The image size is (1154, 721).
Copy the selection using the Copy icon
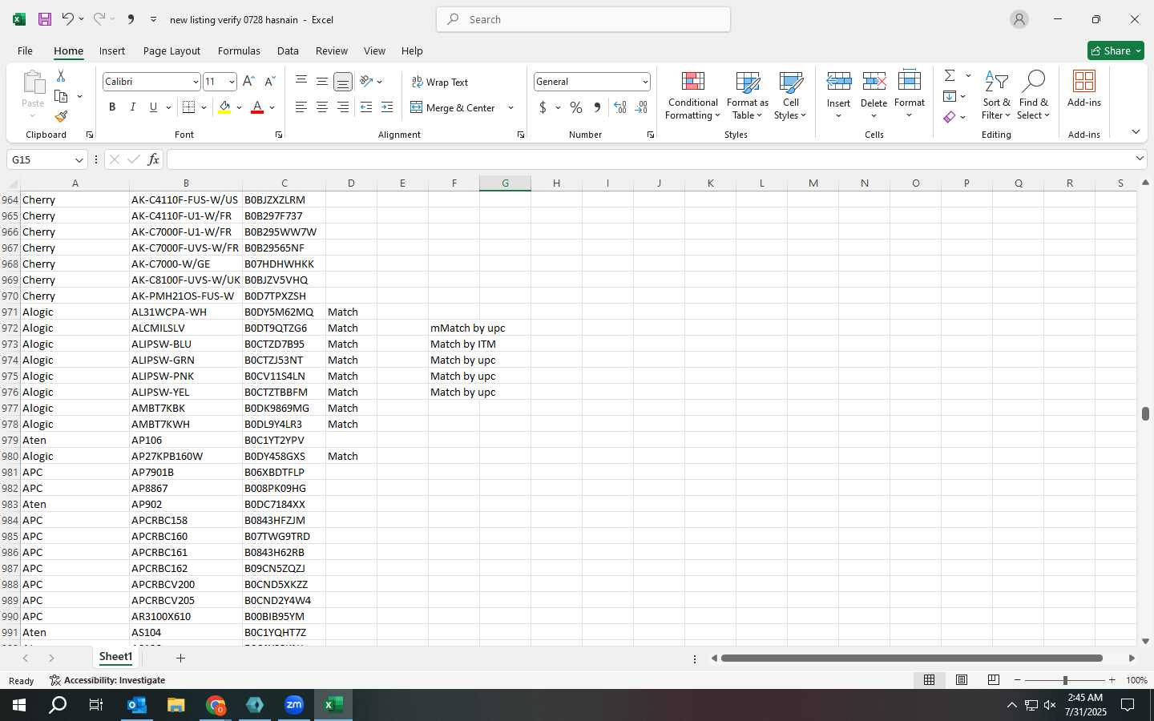click(x=61, y=96)
